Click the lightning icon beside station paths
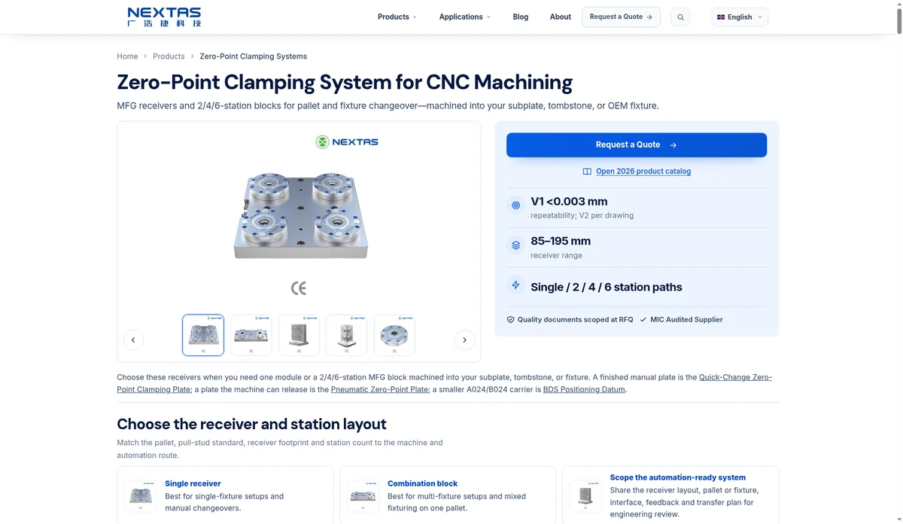903x524 pixels. tap(515, 285)
